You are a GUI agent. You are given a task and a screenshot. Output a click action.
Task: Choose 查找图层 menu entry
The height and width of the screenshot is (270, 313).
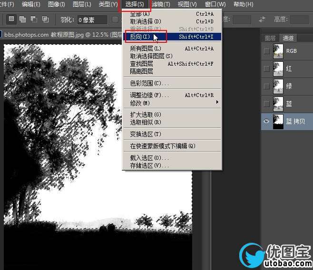172,64
